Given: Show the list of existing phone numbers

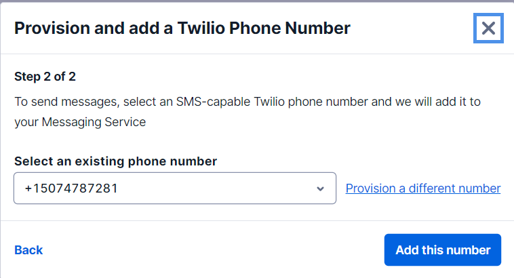Looking at the screenshot, I should (175, 188).
